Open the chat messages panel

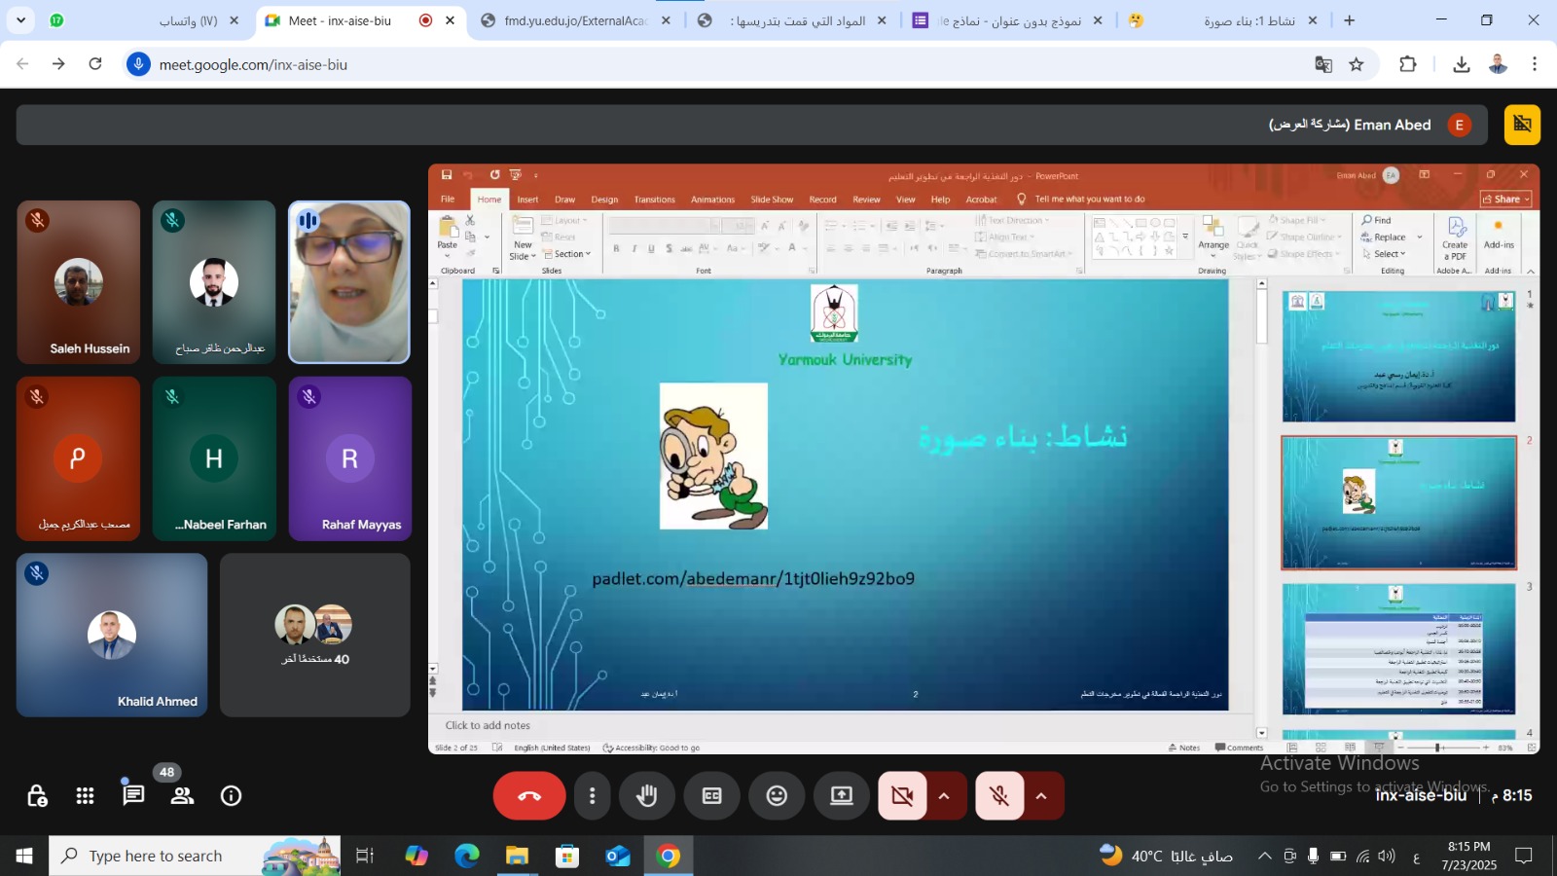click(x=133, y=795)
